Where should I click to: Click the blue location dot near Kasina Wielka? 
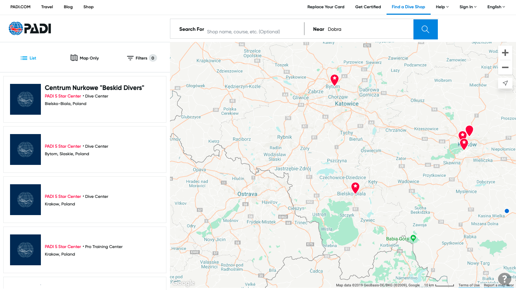[x=507, y=211]
